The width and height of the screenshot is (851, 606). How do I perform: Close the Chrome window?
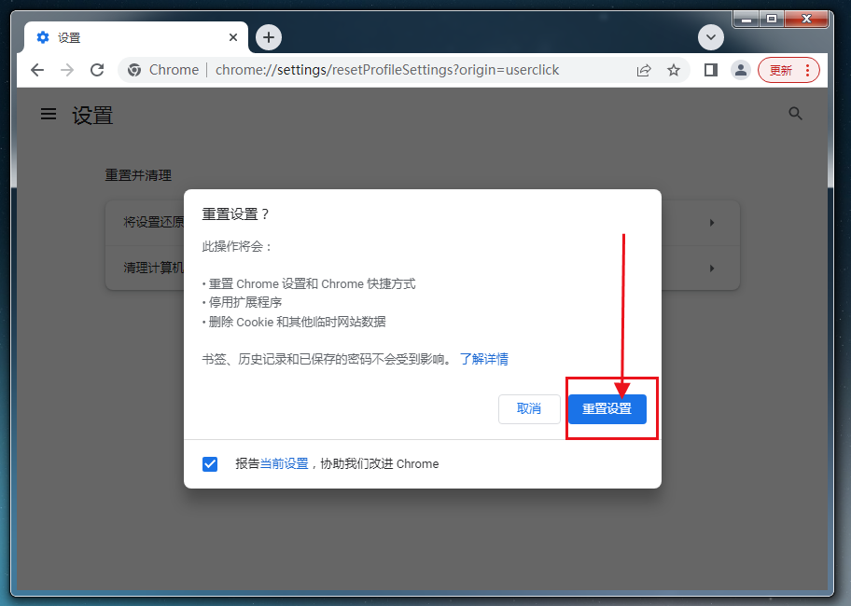[806, 19]
